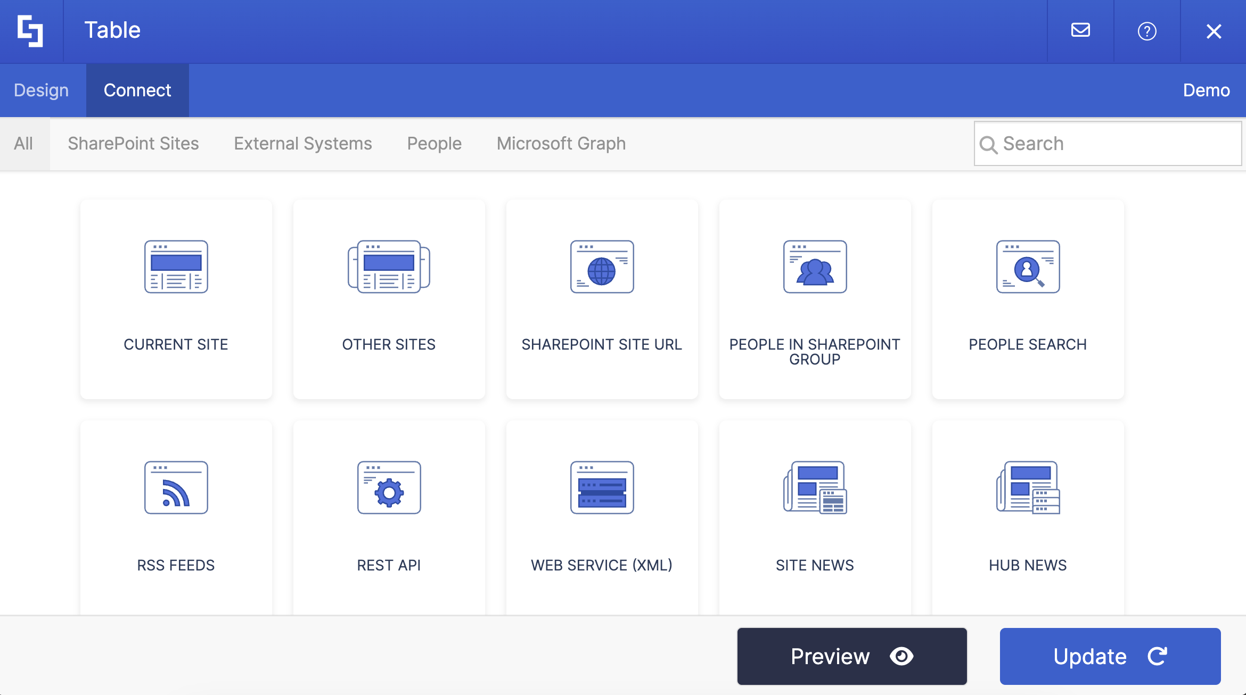Screen dimensions: 1246x695
Task: Click the Preview button
Action: tap(851, 656)
